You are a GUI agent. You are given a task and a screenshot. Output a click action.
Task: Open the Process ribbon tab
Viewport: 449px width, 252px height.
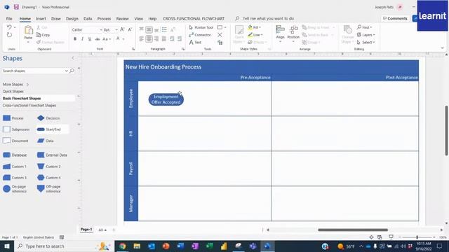[104, 19]
